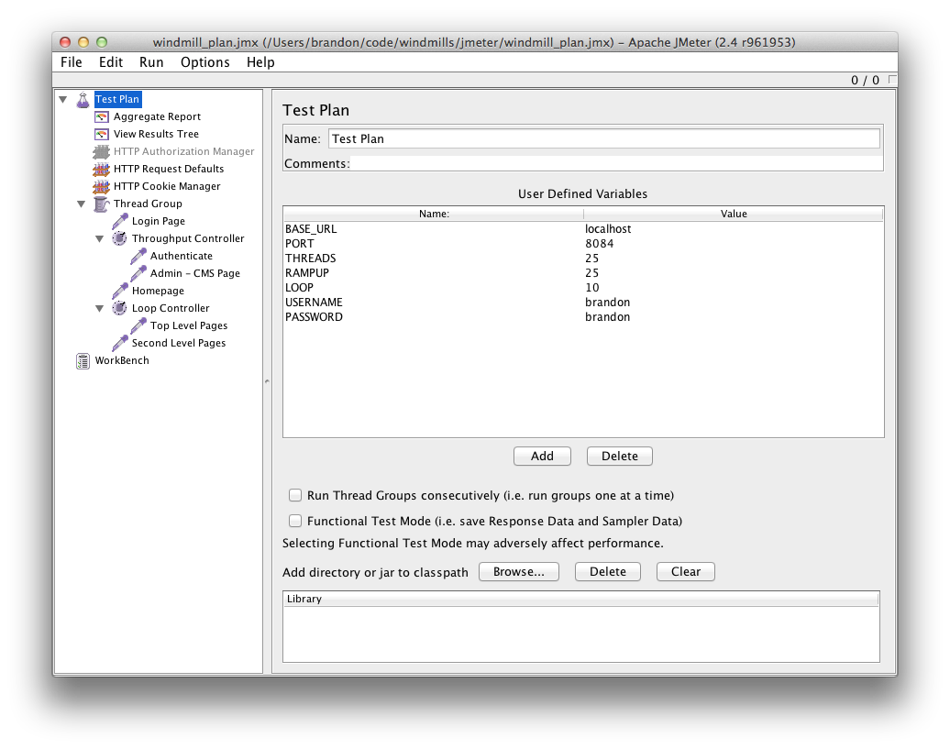Collapse the Test Plan tree node

(62, 99)
